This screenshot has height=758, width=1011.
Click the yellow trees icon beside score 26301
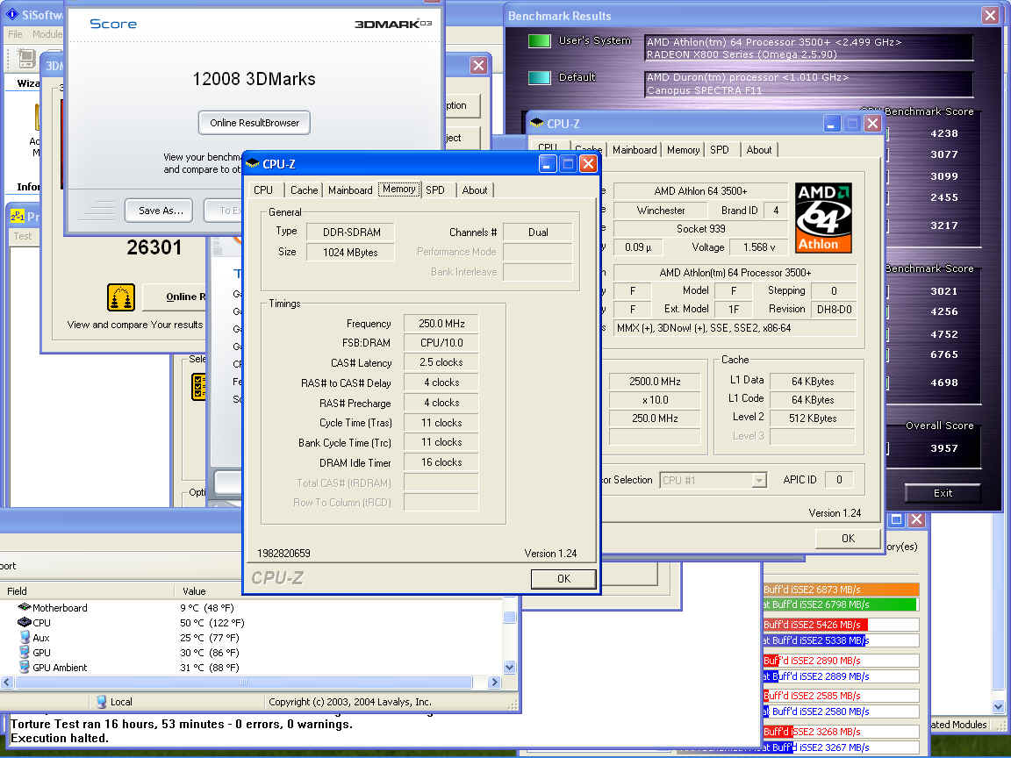(x=121, y=297)
